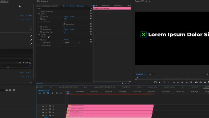Viewport: 209px width, 118px height.
Task: Collapse the Opacity effect group
Action: [37, 34]
